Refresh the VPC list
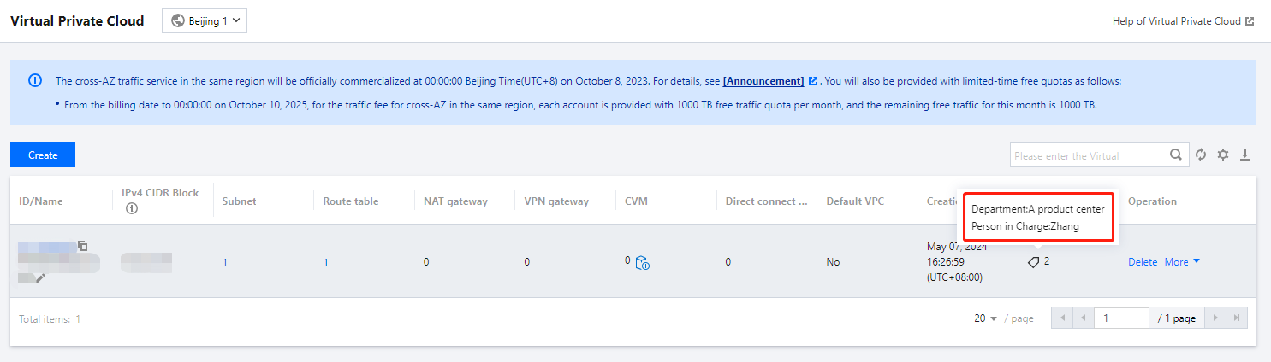Screen dimensions: 1271x362 click(1201, 155)
